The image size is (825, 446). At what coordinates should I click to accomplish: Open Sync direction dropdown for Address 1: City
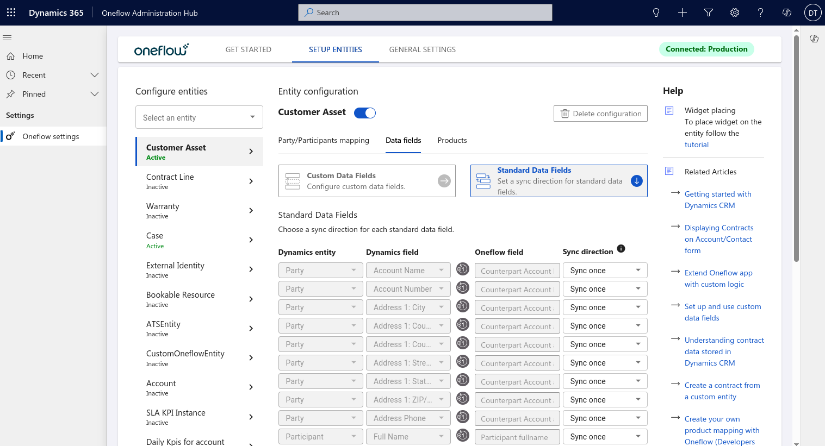(605, 307)
